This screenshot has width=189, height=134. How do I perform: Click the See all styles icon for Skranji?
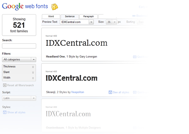[x=110, y=92]
